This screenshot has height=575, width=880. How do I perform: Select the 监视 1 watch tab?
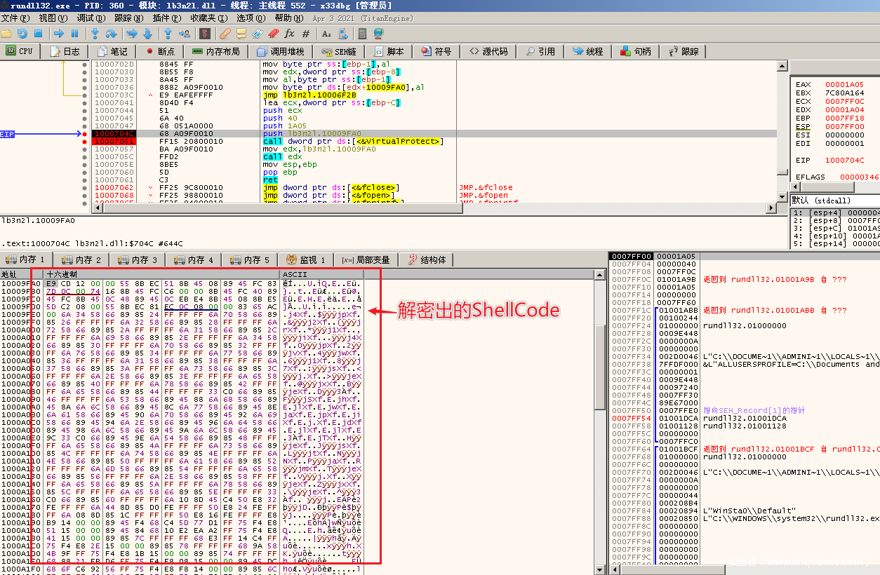306,259
